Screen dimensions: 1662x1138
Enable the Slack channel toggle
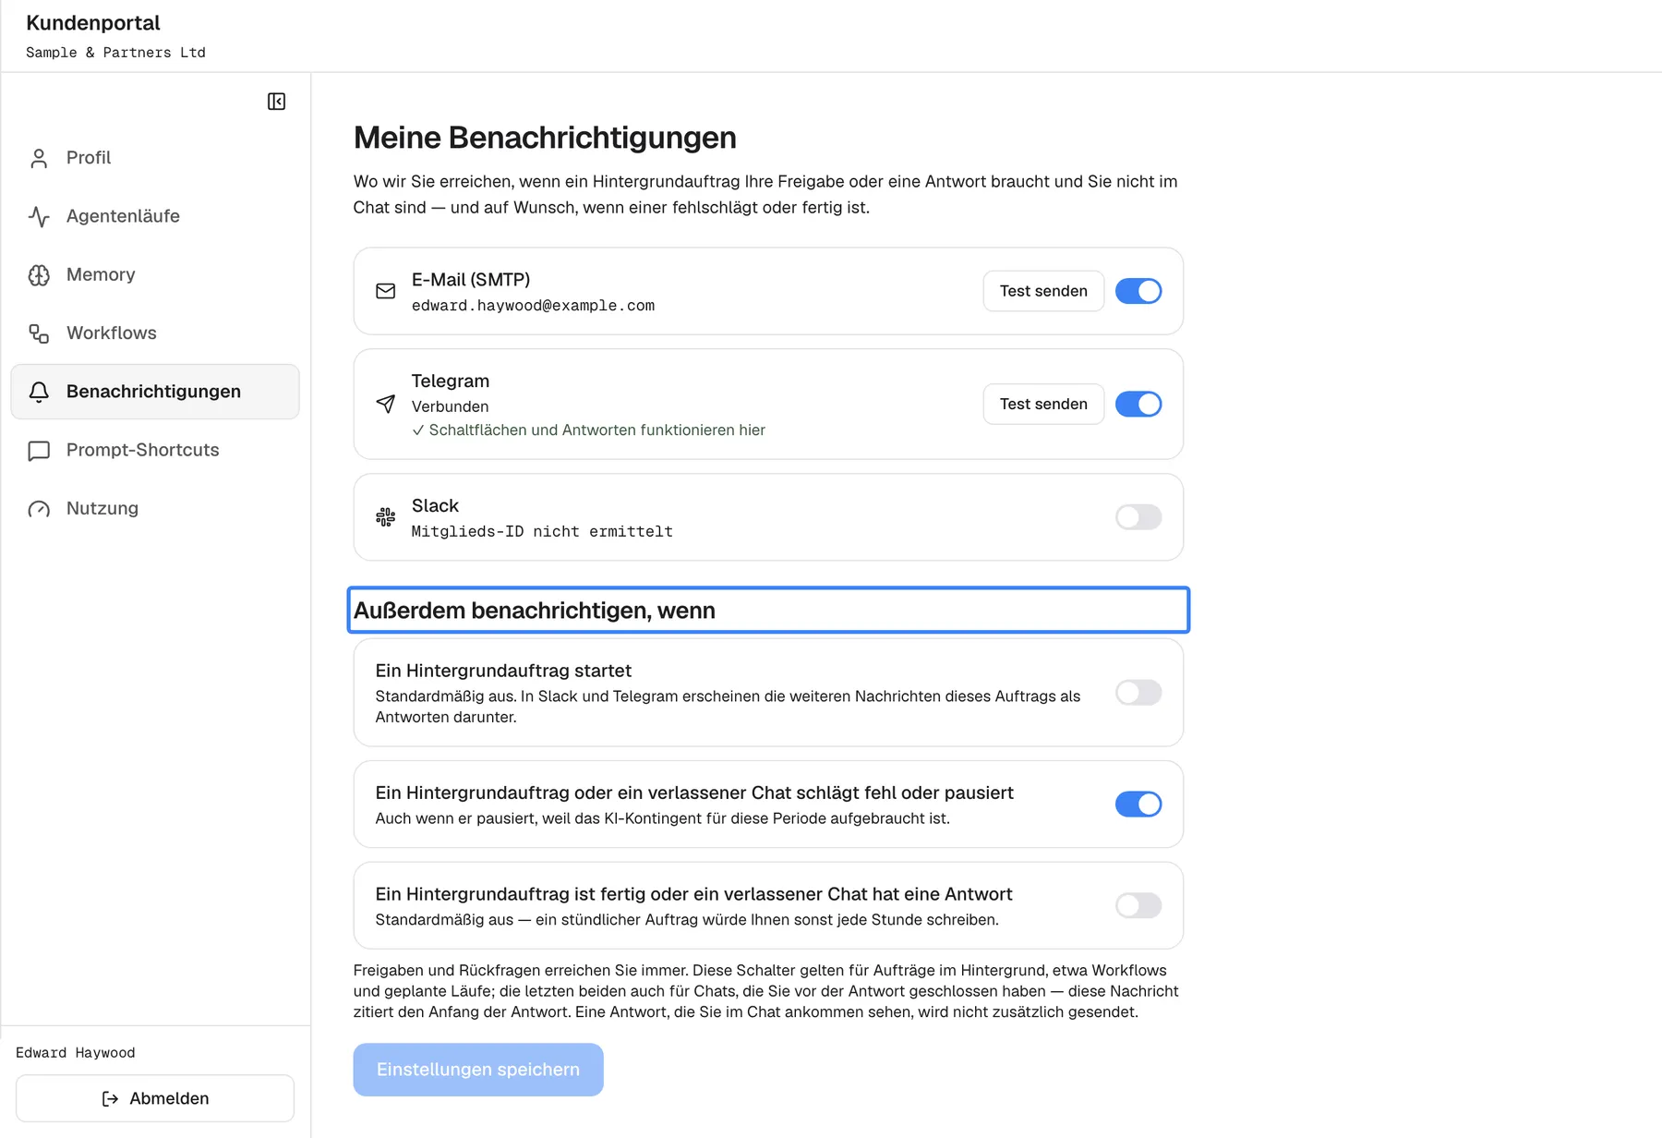click(x=1138, y=517)
